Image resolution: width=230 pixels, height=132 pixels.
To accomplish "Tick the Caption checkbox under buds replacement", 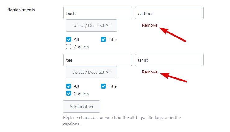I will (x=69, y=47).
